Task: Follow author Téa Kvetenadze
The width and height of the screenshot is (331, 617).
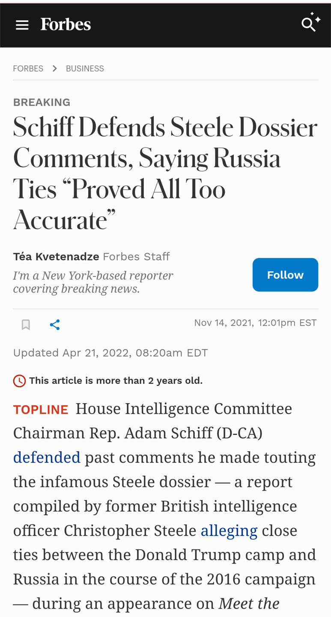Action: [x=285, y=275]
